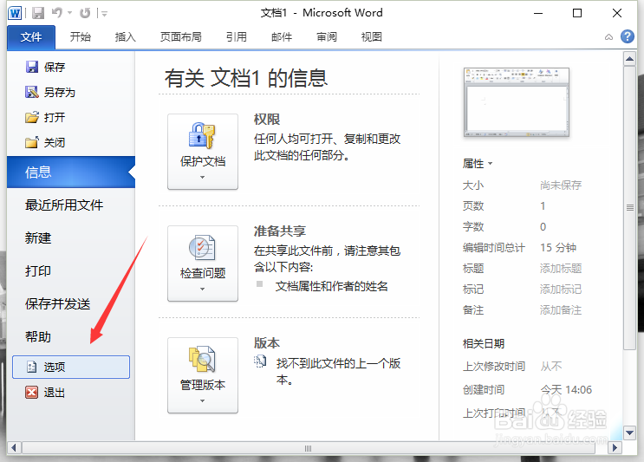Click the Word application icon in title bar
Viewport: 644px width, 462px height.
coord(15,13)
